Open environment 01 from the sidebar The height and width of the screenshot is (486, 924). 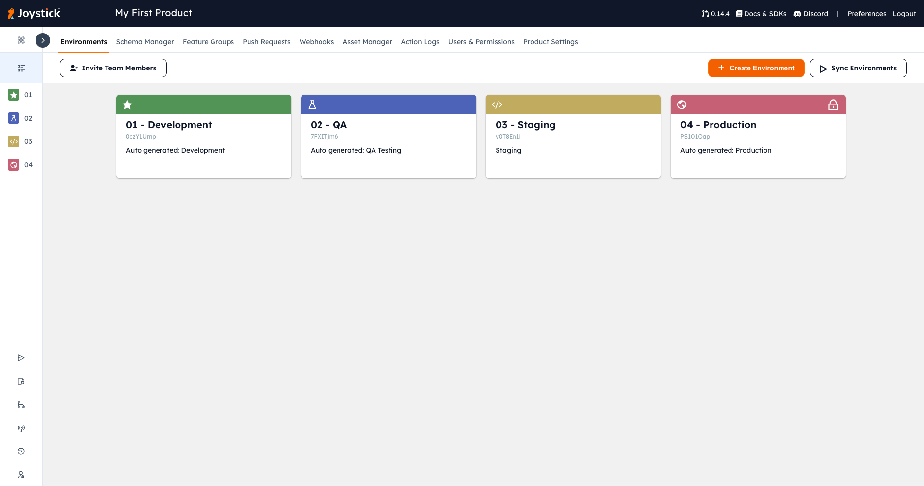tap(20, 95)
